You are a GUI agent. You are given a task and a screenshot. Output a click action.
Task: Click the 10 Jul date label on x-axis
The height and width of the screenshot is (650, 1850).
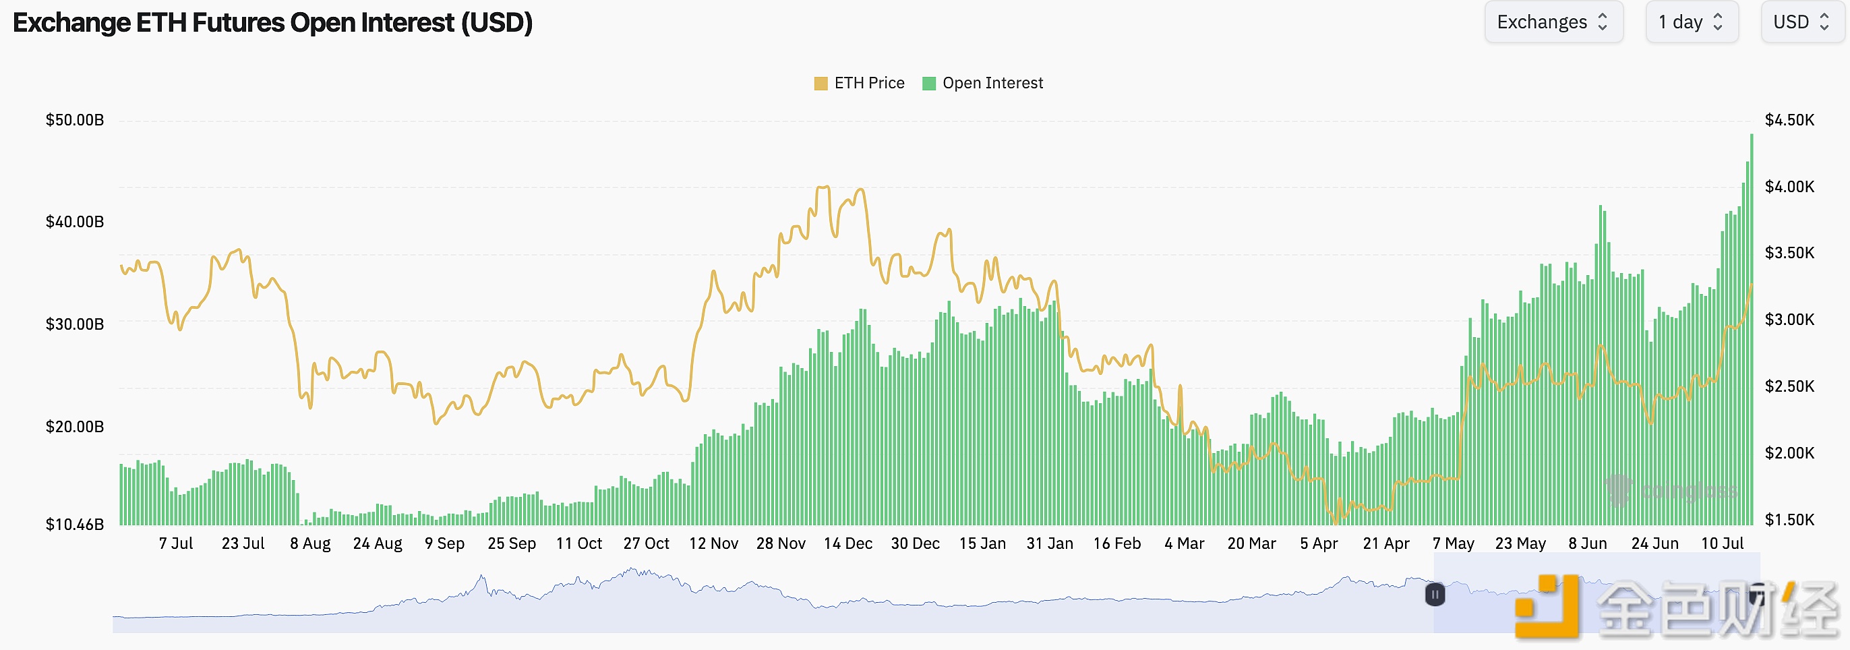(1721, 543)
